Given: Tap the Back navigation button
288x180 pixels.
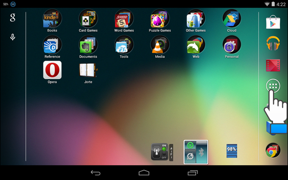Looking at the screenshot, I should click(x=96, y=172).
